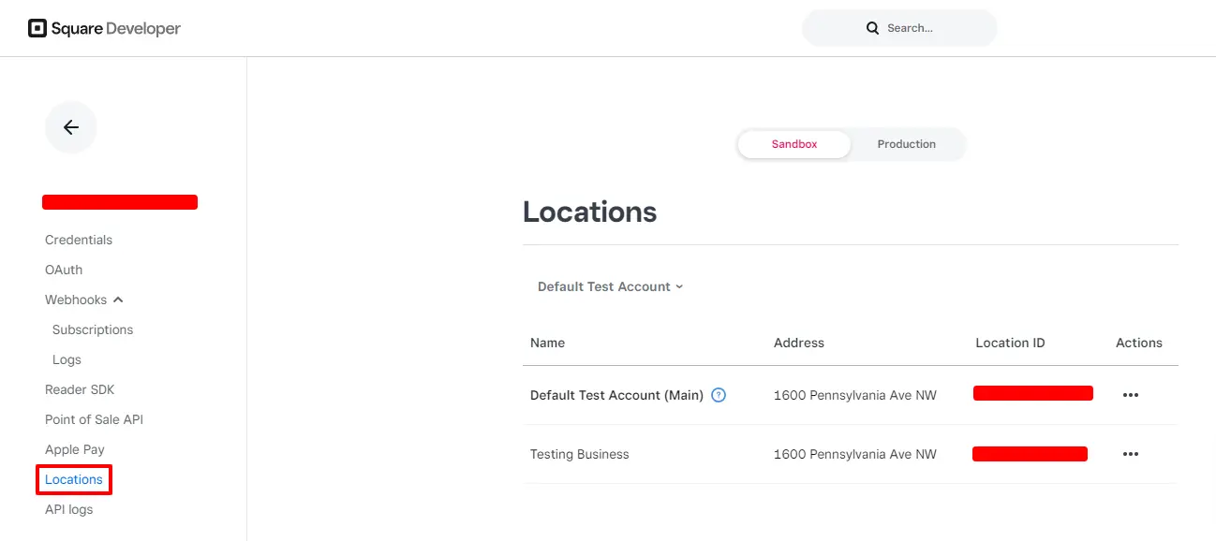The height and width of the screenshot is (541, 1216).
Task: Open actions menu for Default Test Account (Main)
Action: 1130,395
